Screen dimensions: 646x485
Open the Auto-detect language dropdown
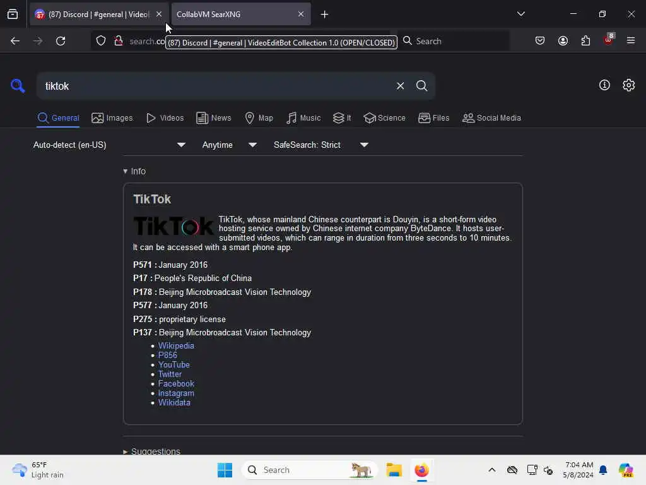click(x=109, y=145)
